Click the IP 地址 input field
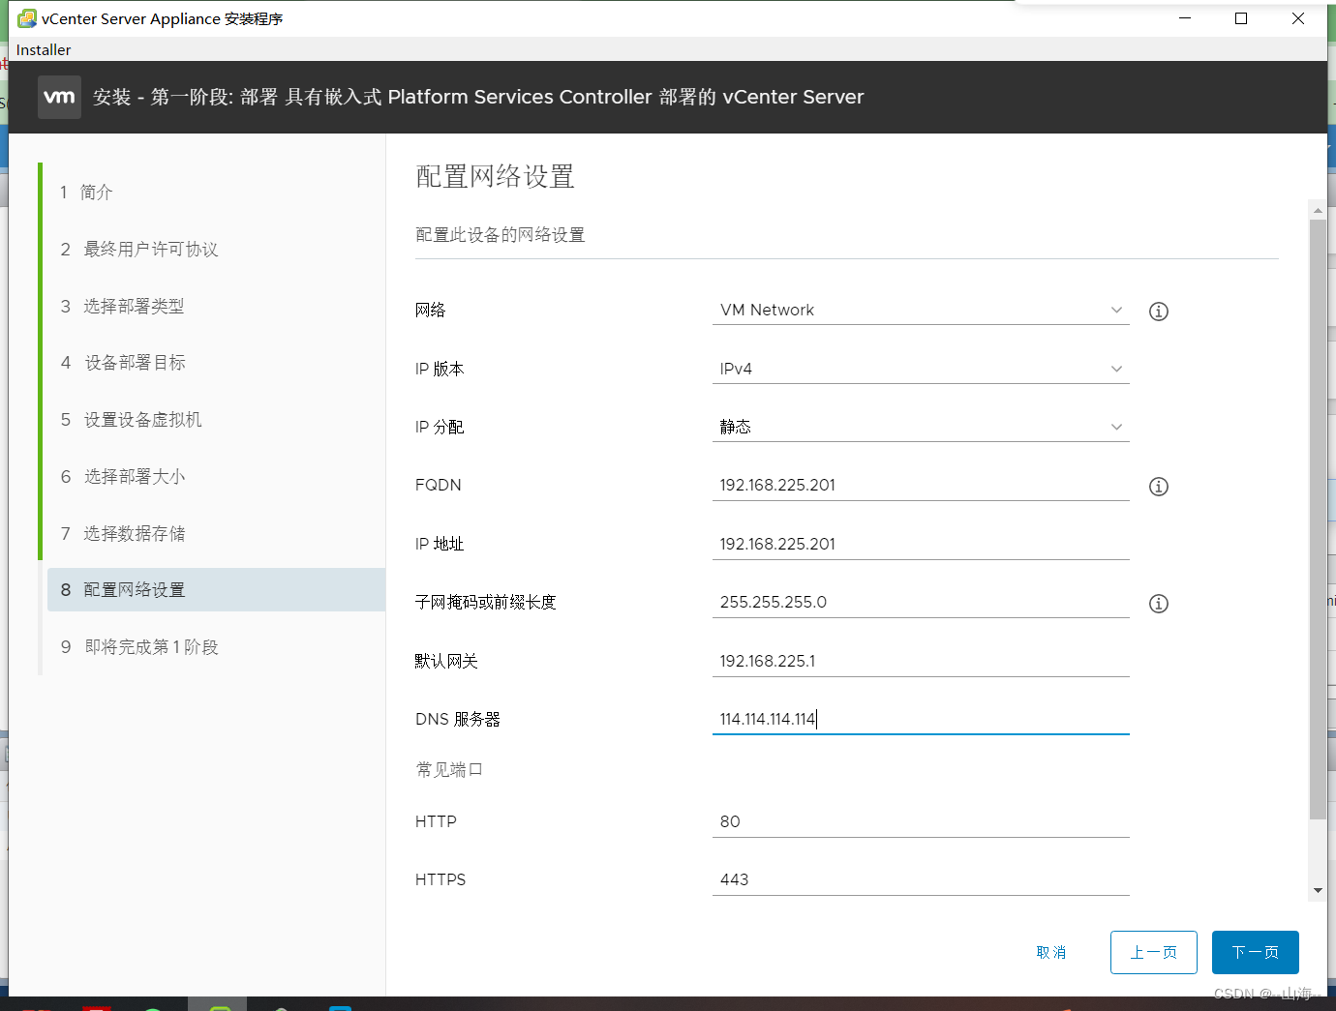 pyautogui.click(x=921, y=544)
